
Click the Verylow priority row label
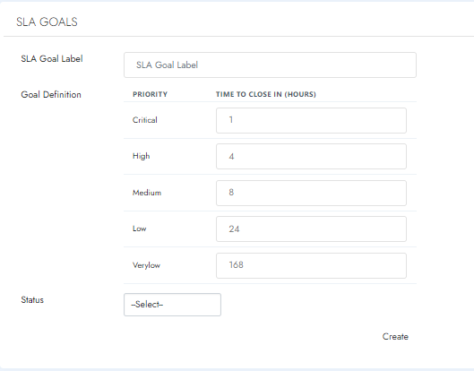click(146, 265)
